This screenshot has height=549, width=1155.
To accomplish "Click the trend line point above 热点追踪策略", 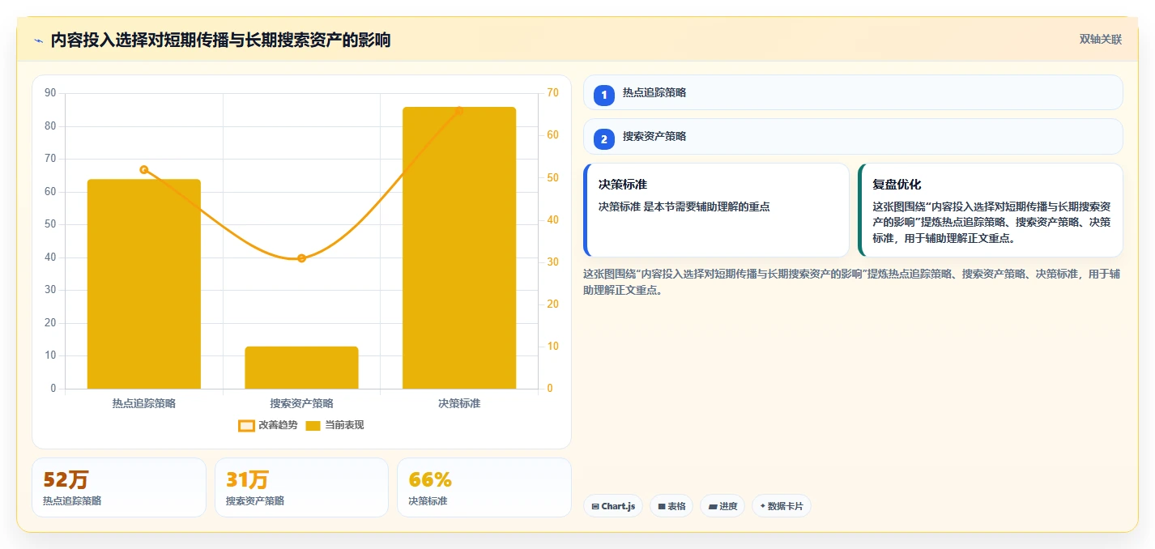I will point(144,169).
